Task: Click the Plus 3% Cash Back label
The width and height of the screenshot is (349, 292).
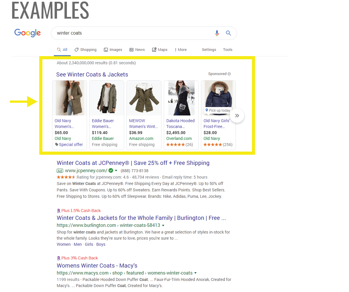Action: pyautogui.click(x=80, y=258)
